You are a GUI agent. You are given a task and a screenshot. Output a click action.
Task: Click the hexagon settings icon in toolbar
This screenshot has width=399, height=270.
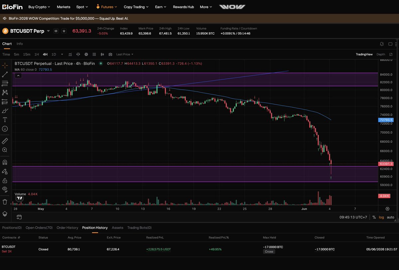[x=86, y=54]
